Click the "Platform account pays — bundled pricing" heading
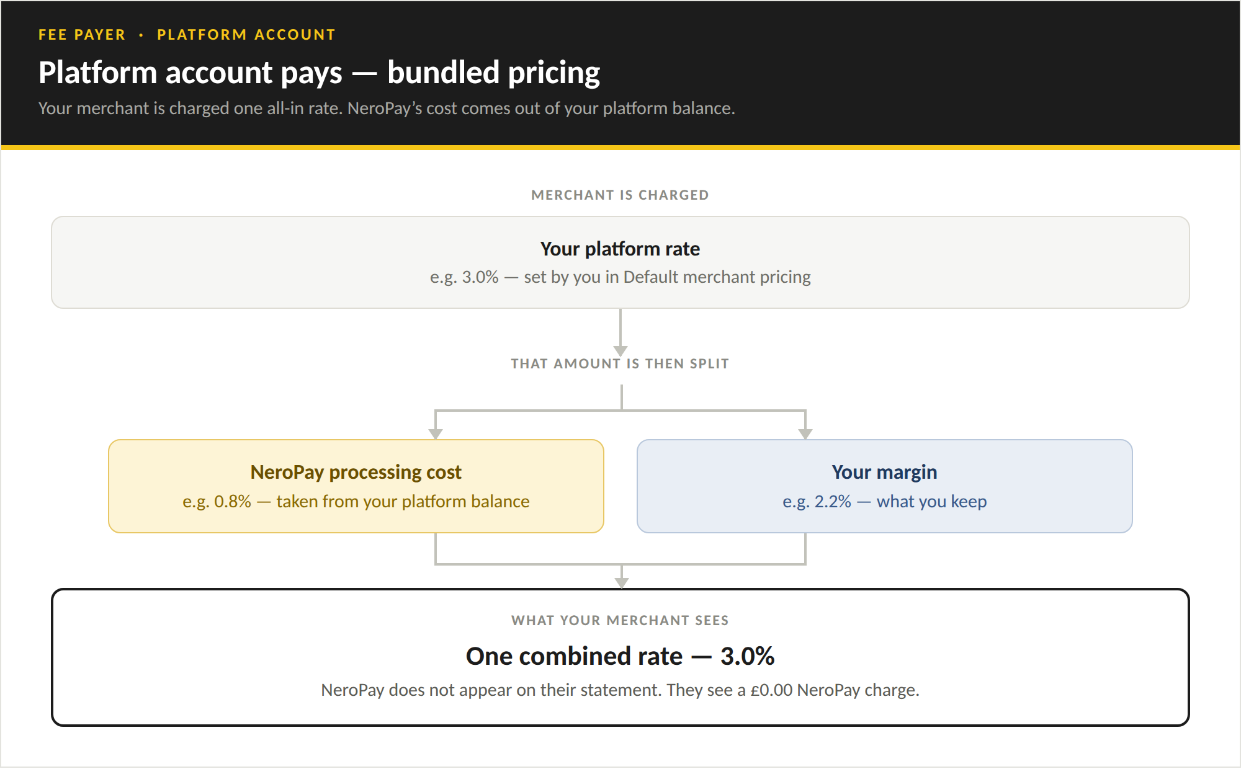Image resolution: width=1241 pixels, height=769 pixels. pyautogui.click(x=319, y=73)
